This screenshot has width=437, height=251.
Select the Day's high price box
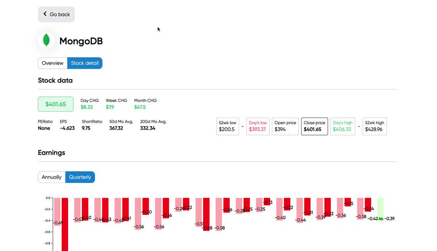(343, 126)
